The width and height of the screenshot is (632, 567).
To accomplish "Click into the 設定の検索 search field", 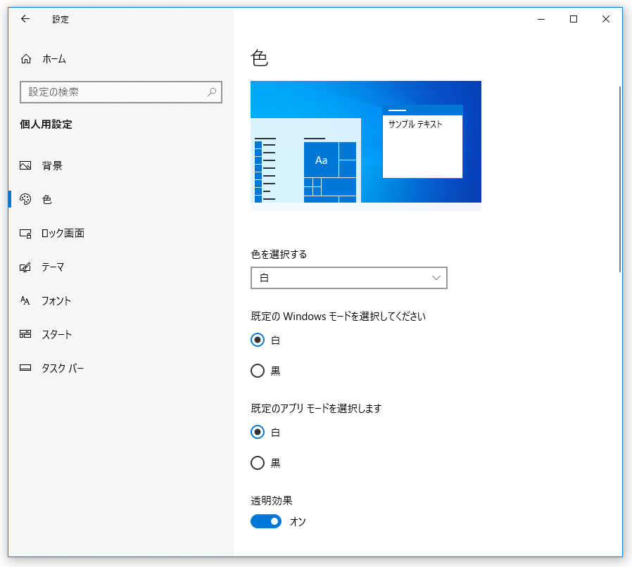I will [x=121, y=92].
